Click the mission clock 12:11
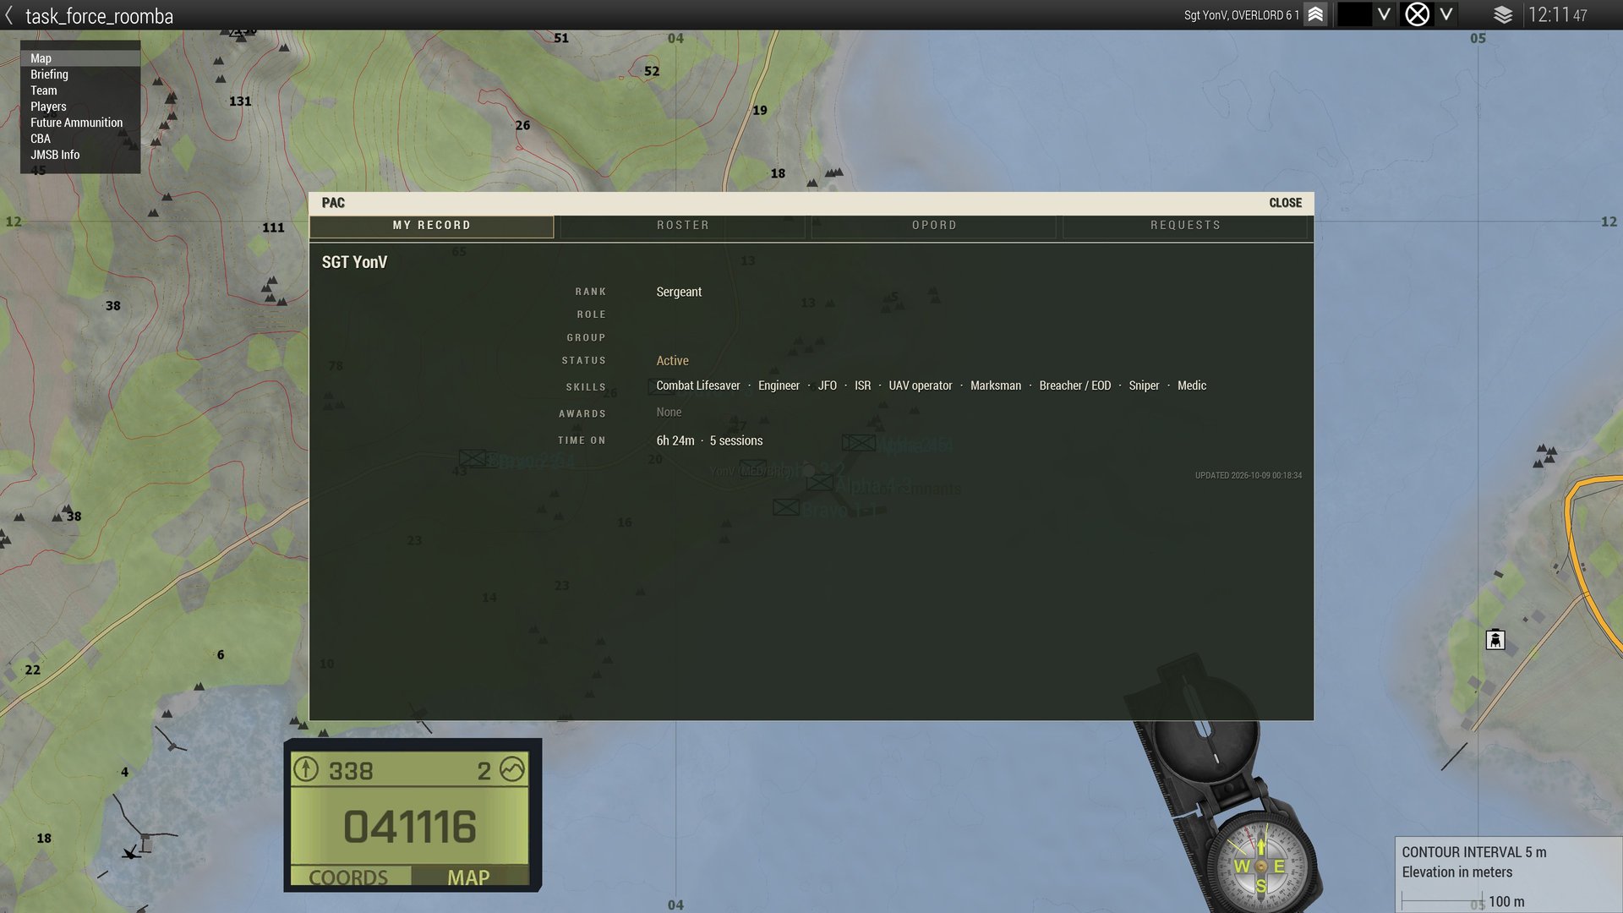This screenshot has height=913, width=1623. [x=1557, y=15]
